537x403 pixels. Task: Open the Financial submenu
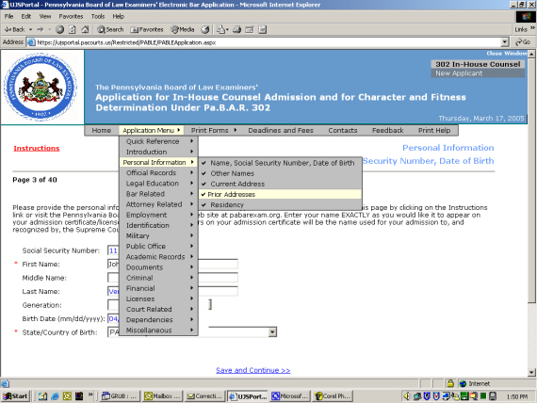[158, 288]
